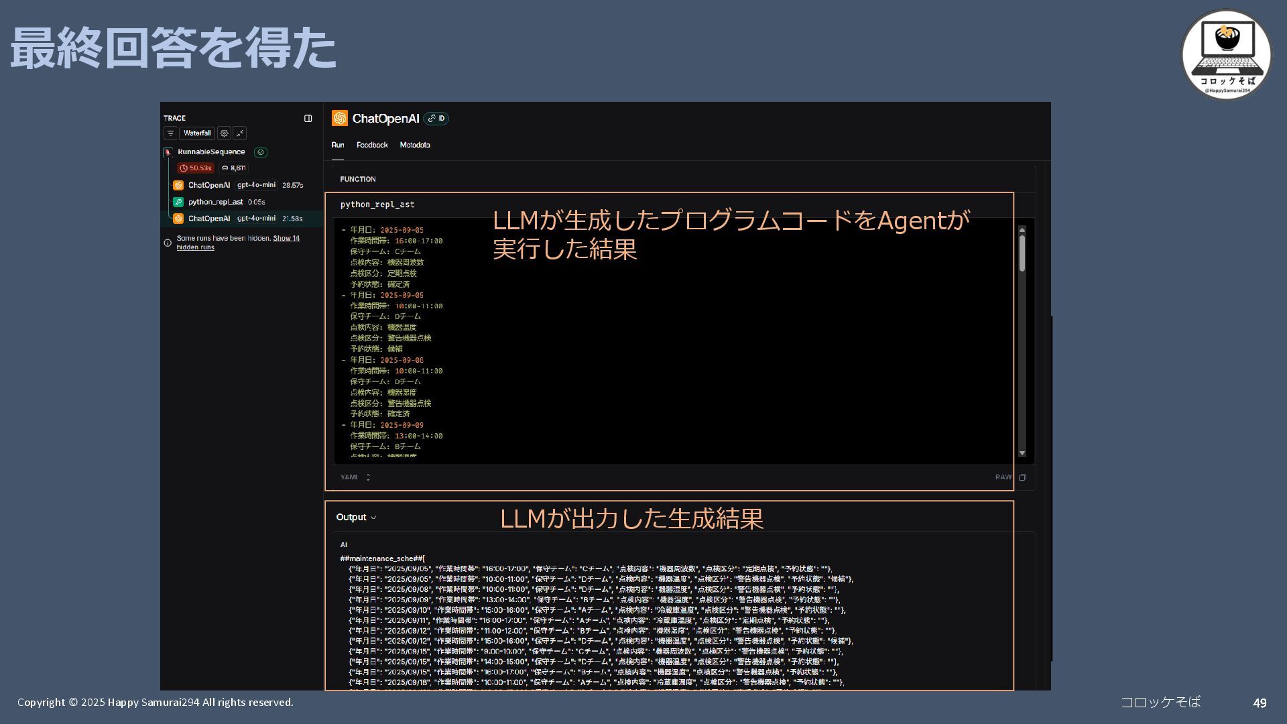Toggle the trace side panel icon
The width and height of the screenshot is (1287, 724).
(308, 119)
